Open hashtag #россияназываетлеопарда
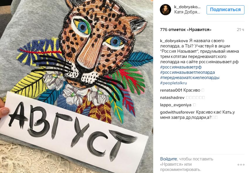Screen dimensions: 250x173 pos(187,72)
